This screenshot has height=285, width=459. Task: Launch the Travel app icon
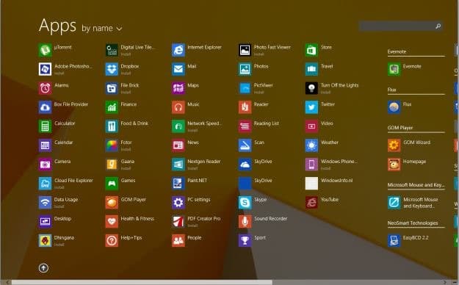click(x=311, y=69)
